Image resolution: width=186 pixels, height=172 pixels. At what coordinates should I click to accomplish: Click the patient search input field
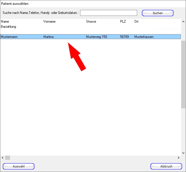tap(108, 13)
